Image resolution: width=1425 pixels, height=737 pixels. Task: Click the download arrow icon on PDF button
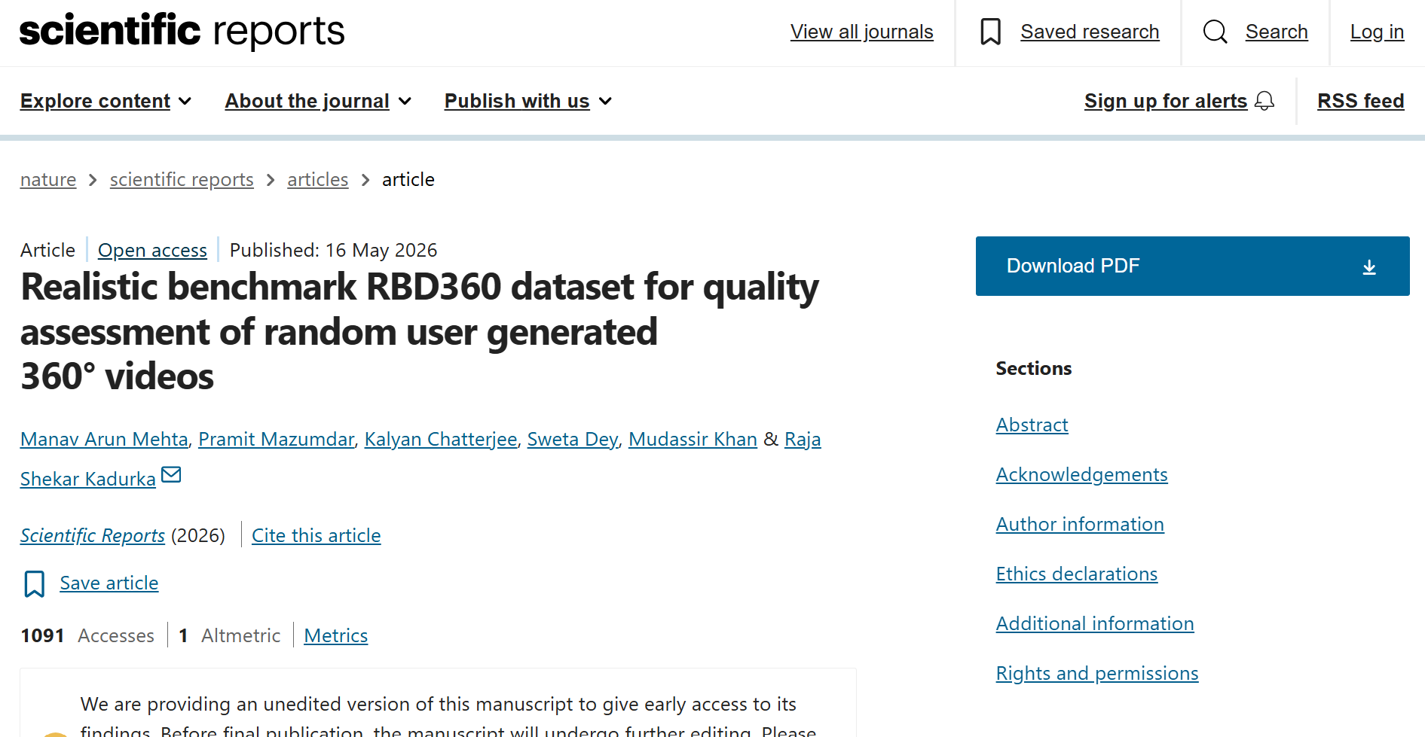pos(1369,266)
